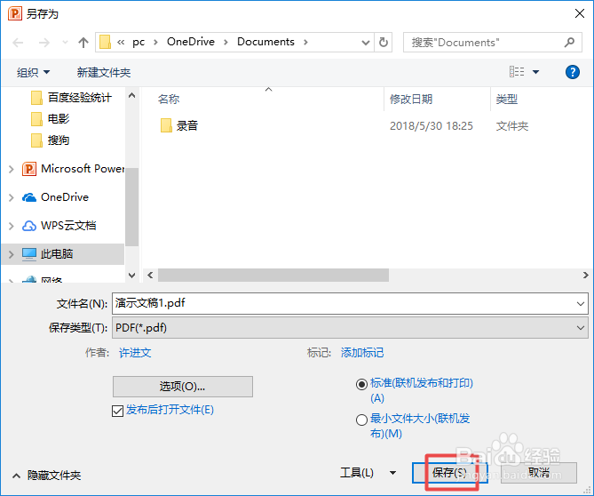
Task: Click the search magnifier icon
Action: (x=569, y=42)
